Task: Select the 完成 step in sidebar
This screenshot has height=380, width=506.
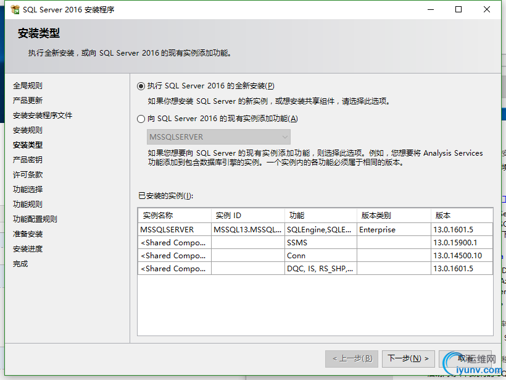Action: click(20, 264)
